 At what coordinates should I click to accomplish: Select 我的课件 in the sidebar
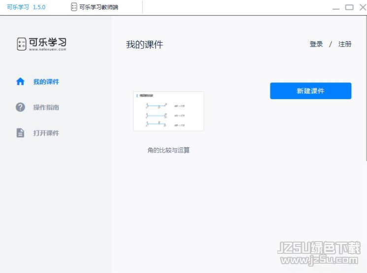pos(46,82)
